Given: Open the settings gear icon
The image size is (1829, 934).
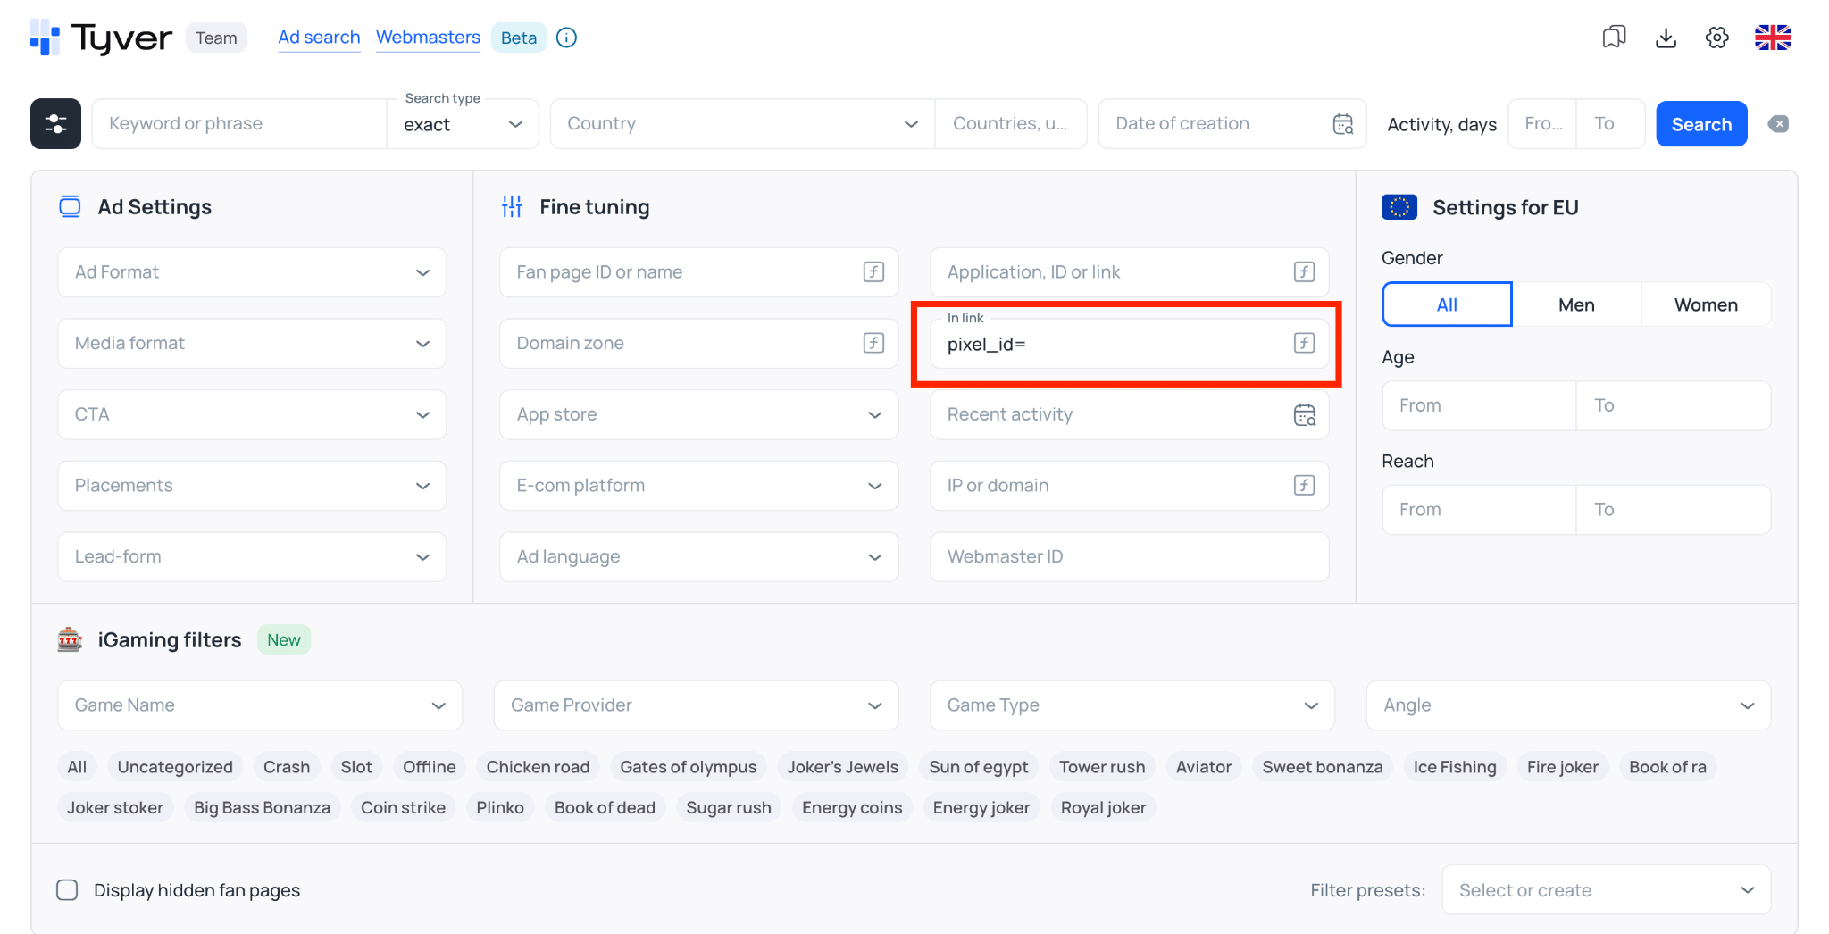Looking at the screenshot, I should pyautogui.click(x=1716, y=38).
